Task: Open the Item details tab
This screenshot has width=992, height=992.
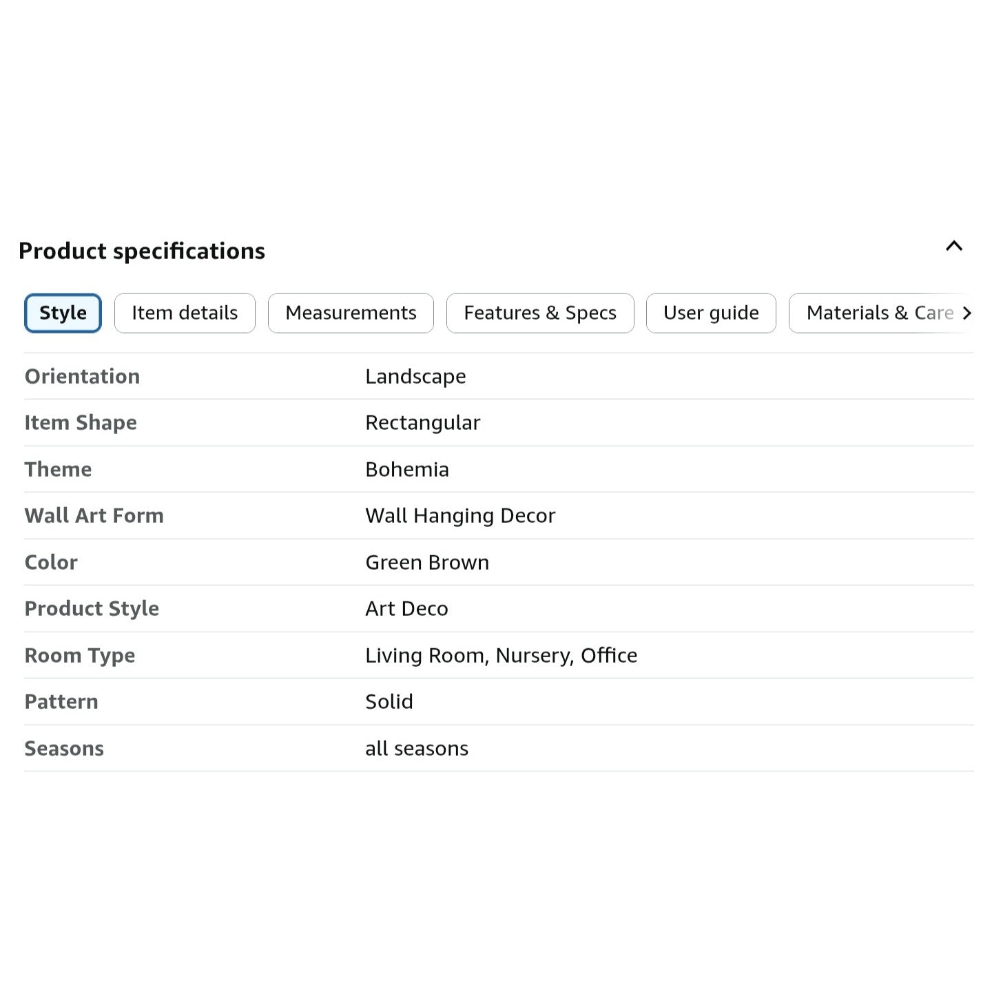Action: (185, 313)
